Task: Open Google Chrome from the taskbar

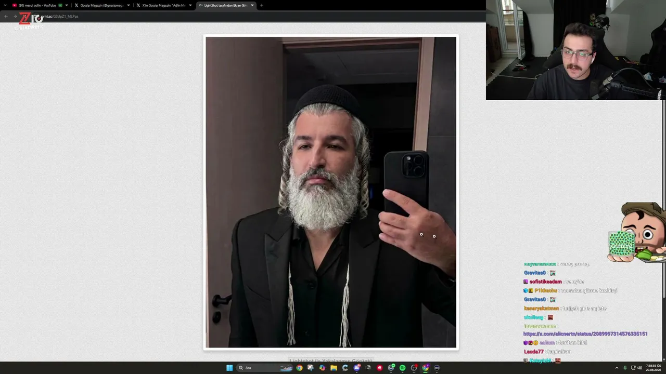Action: (299, 368)
